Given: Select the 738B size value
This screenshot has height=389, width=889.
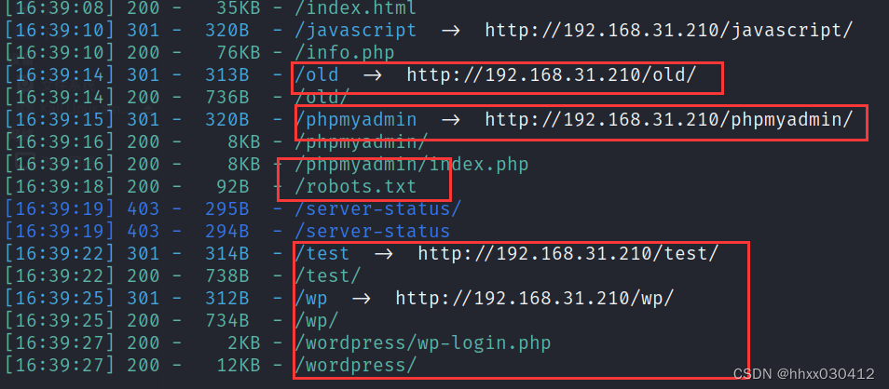Looking at the screenshot, I should coord(227,276).
